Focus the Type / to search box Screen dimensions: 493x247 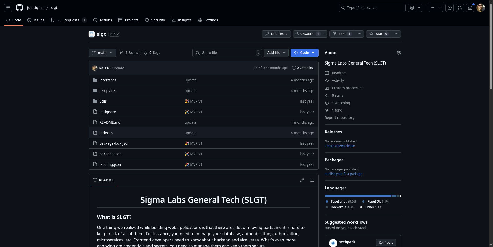click(x=372, y=8)
